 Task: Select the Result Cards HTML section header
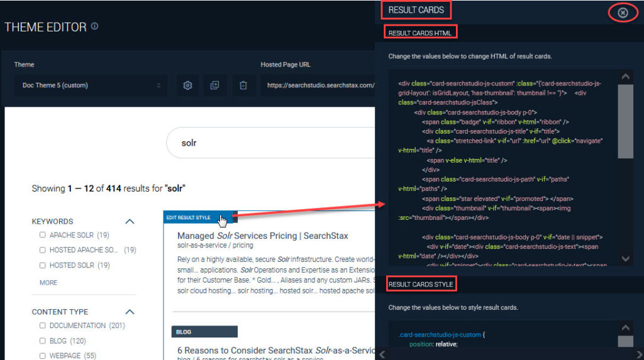point(419,33)
